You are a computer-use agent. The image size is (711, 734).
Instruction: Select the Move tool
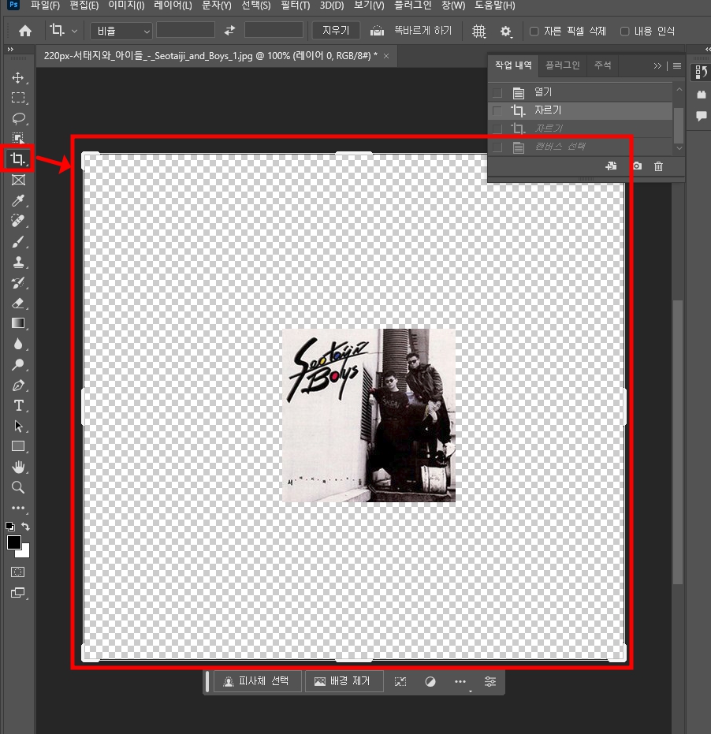click(x=18, y=77)
